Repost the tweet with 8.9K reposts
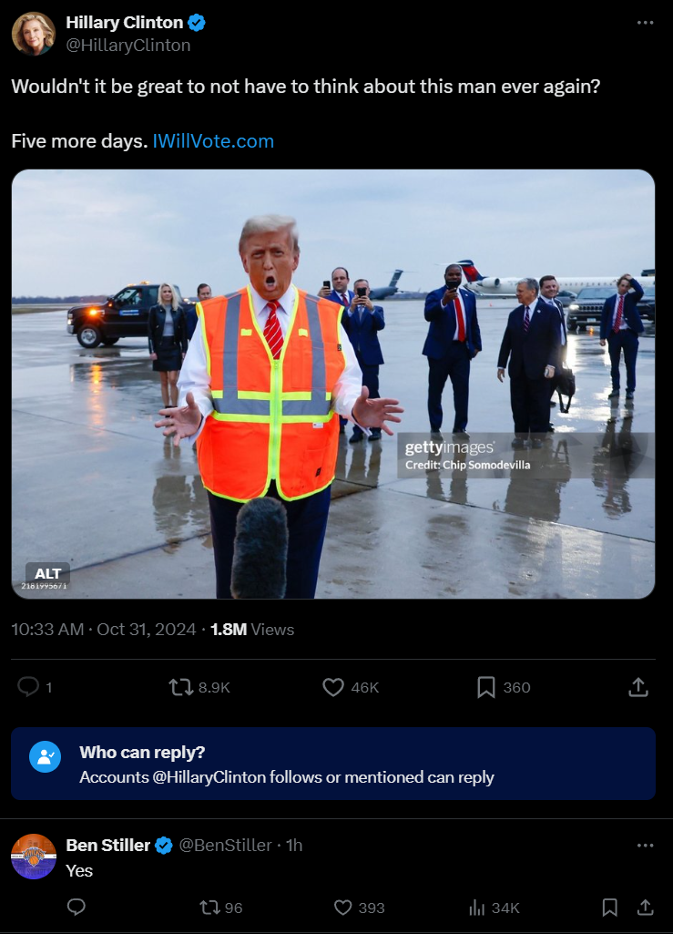This screenshot has height=934, width=673. coord(181,687)
